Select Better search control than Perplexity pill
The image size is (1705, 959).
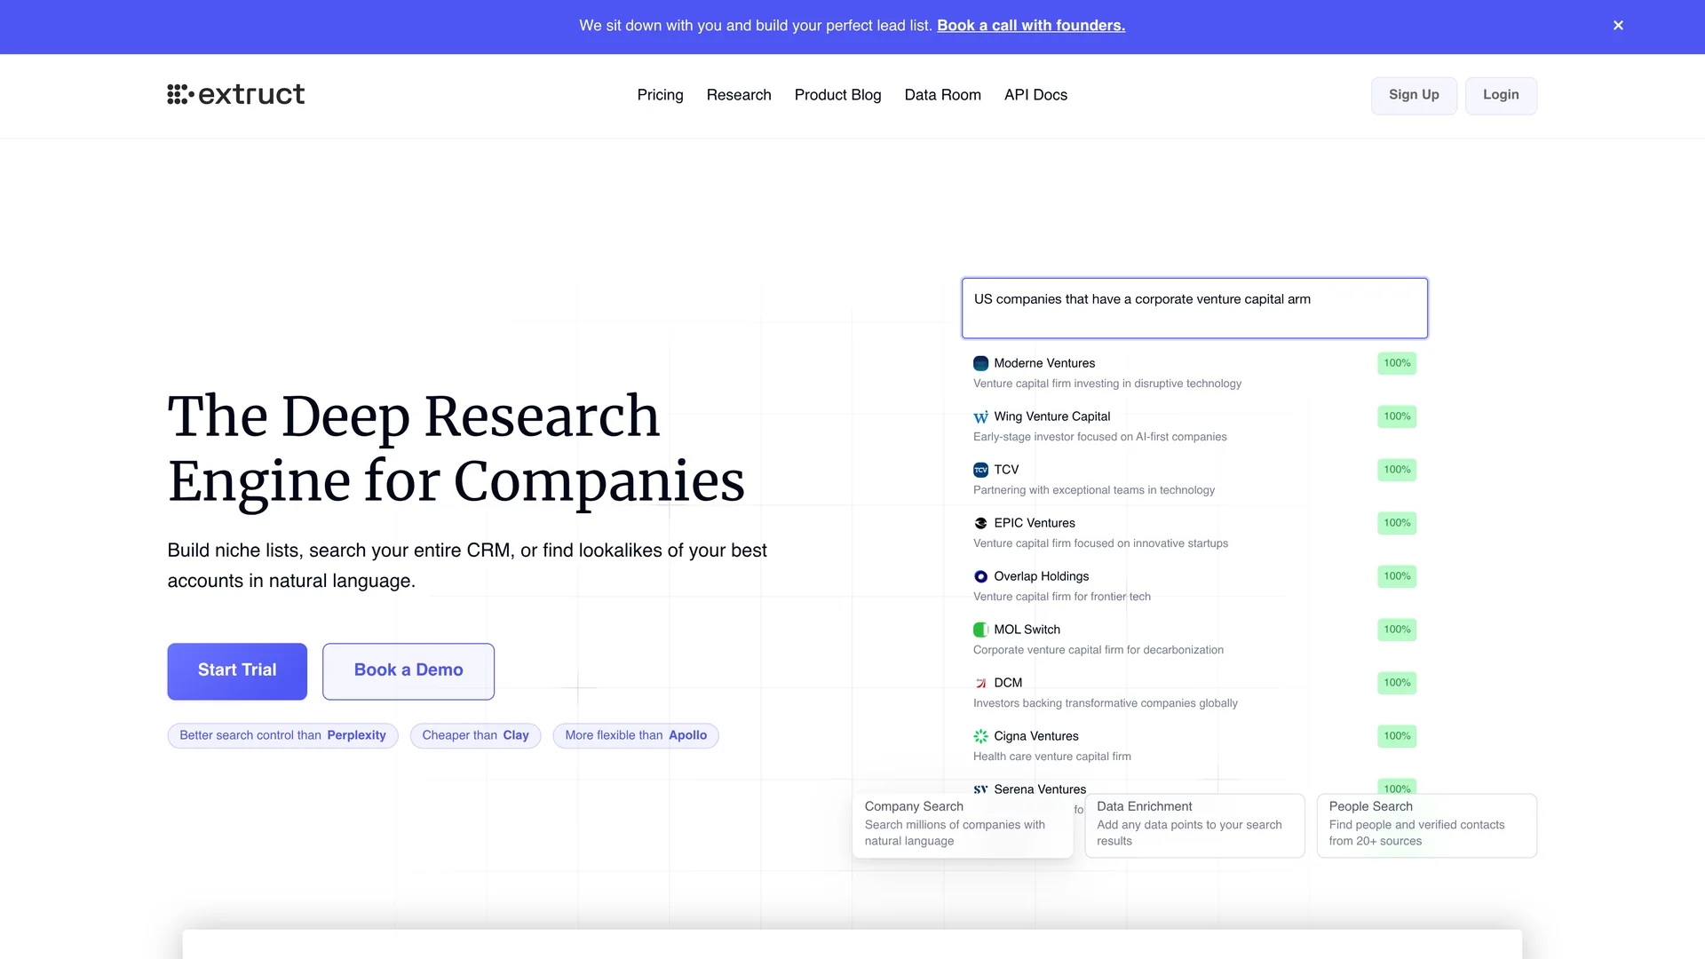point(282,735)
